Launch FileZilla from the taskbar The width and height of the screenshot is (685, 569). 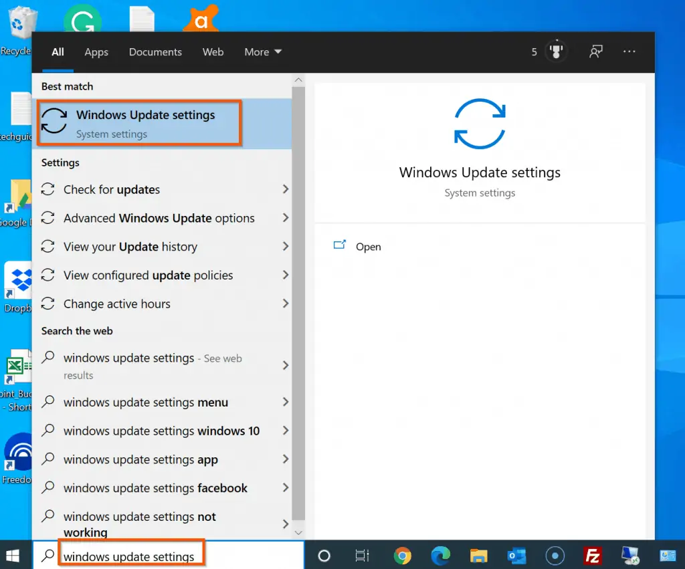click(592, 555)
